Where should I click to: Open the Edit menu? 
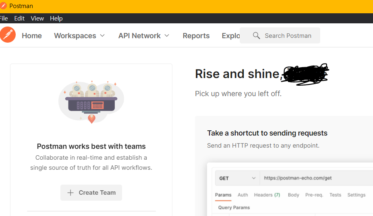(x=19, y=18)
